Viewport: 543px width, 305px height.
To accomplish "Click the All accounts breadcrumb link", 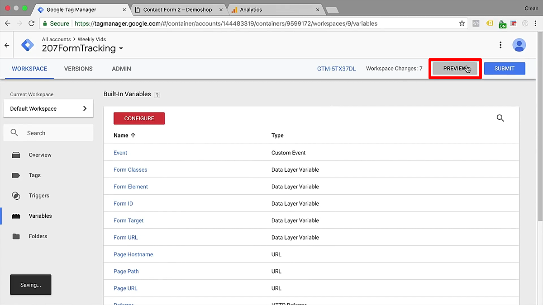I will 57,39.
